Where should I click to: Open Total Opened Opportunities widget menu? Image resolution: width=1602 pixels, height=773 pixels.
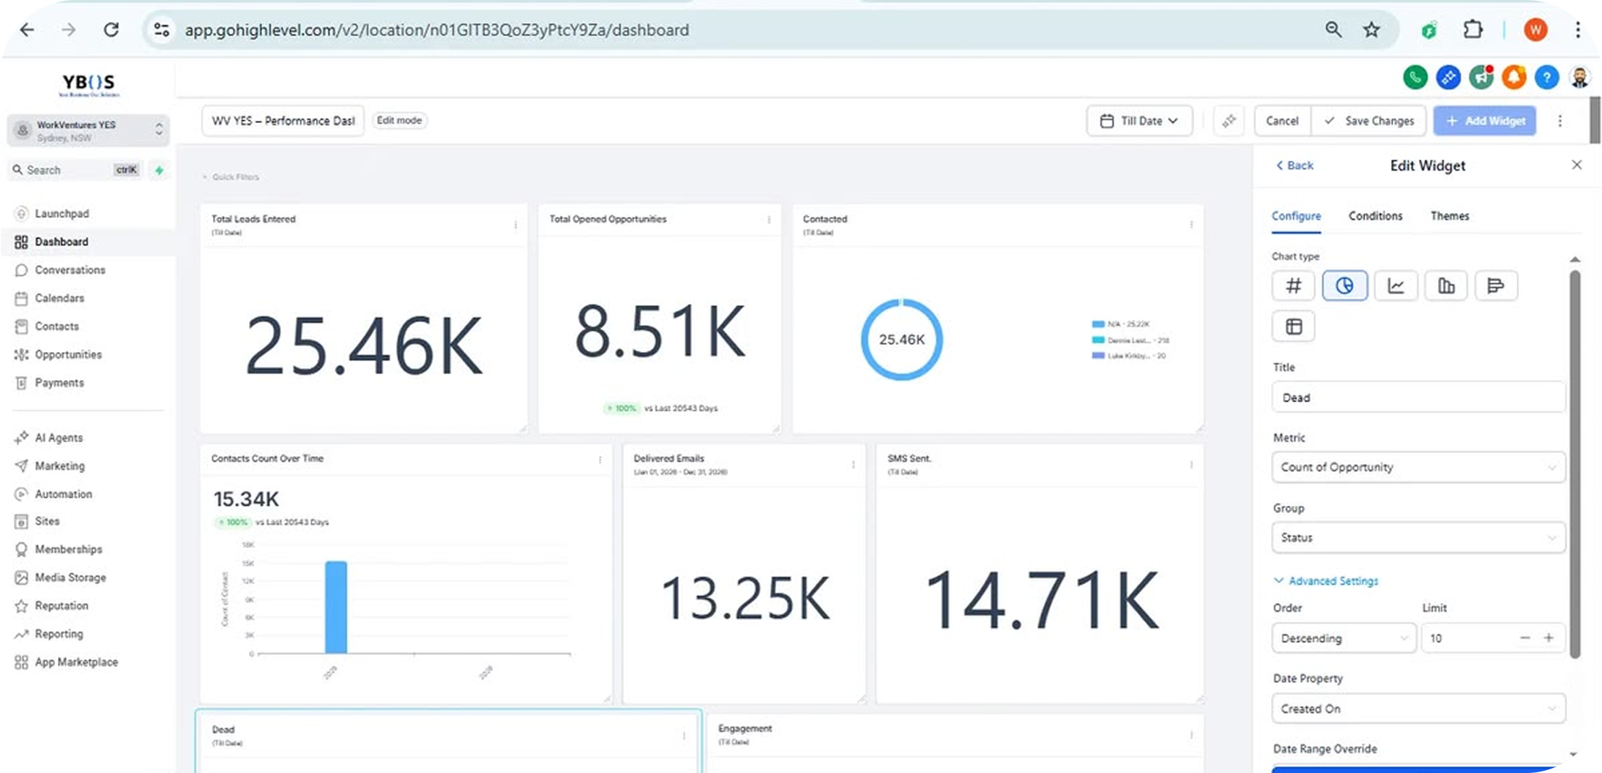[769, 220]
